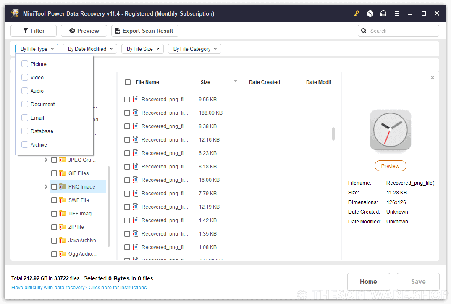The image size is (451, 304).
Task: Open the hamburger menu icon
Action: 397,13
